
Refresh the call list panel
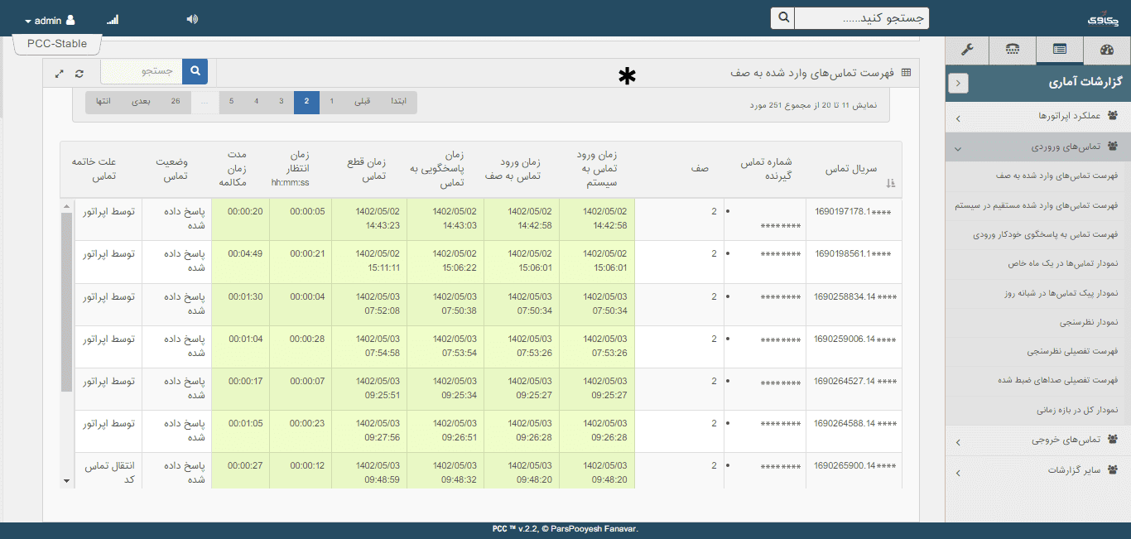click(x=79, y=73)
